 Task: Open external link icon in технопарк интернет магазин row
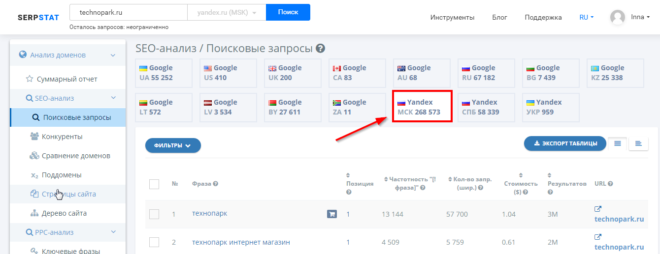(x=598, y=237)
